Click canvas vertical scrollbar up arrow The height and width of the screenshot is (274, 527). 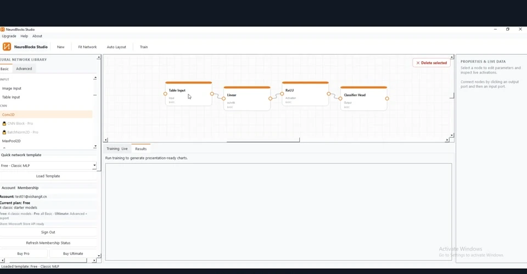click(452, 57)
